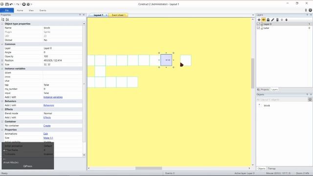Click the Save icon in quick access toolbar

[7, 4]
